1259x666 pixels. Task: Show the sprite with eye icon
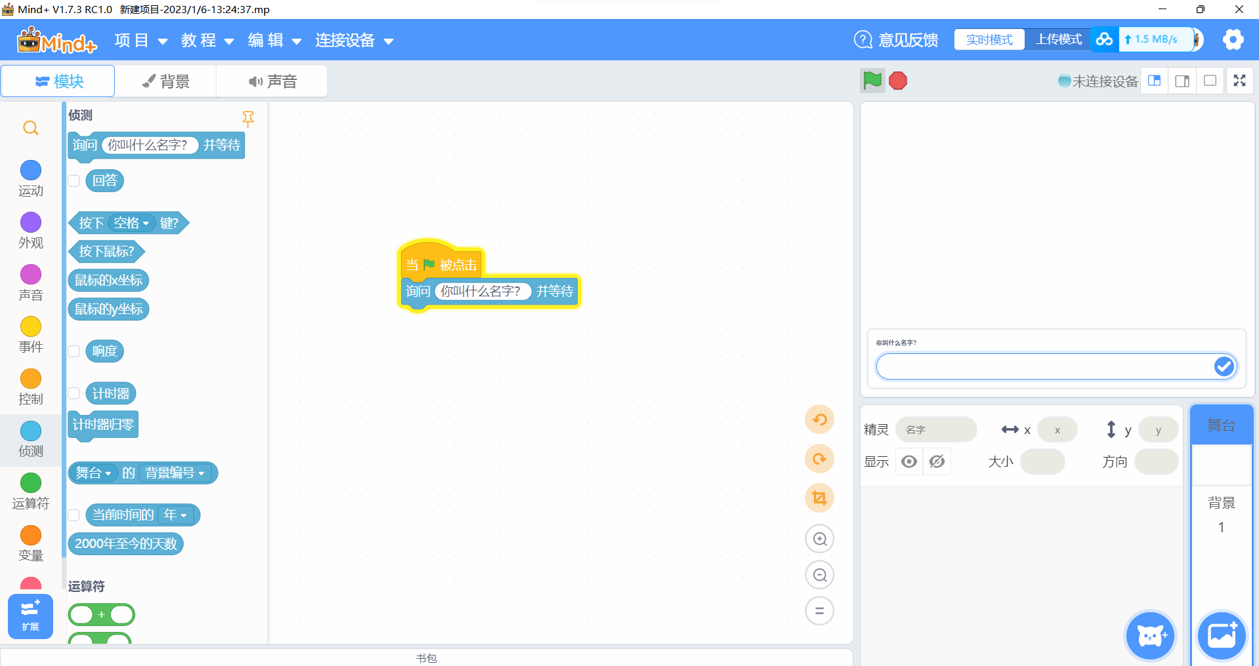(909, 461)
